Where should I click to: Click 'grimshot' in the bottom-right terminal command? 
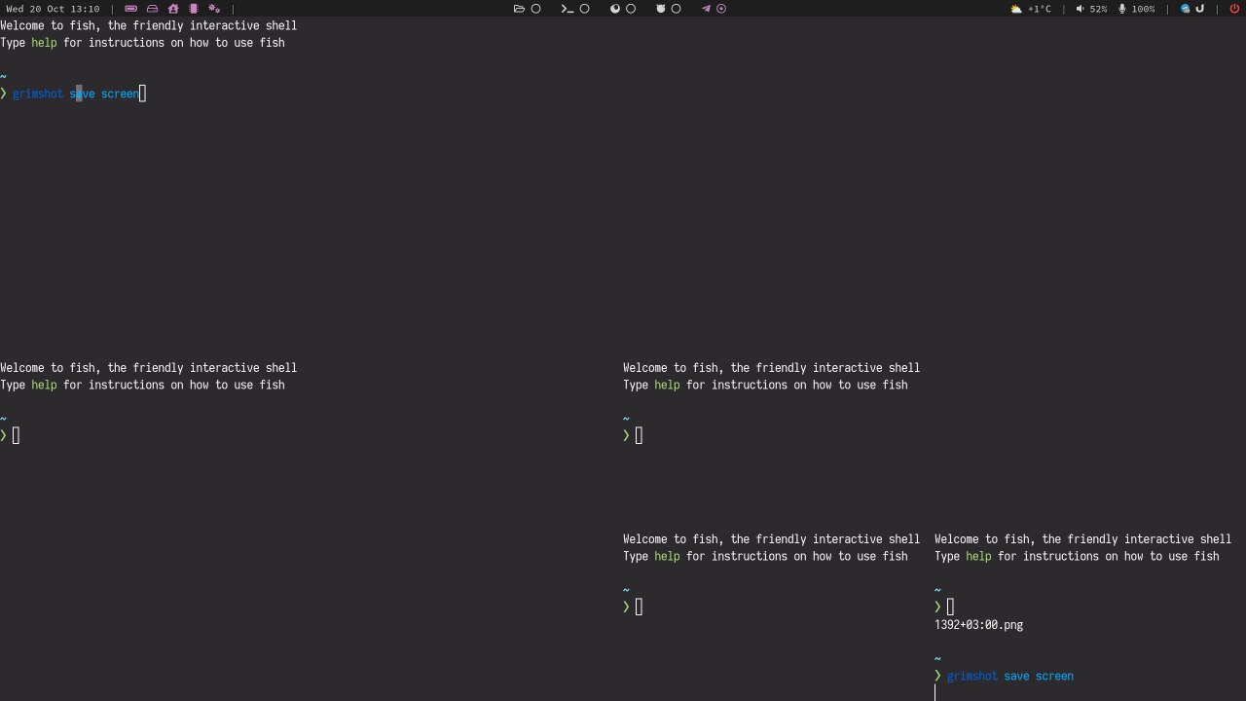(x=972, y=676)
